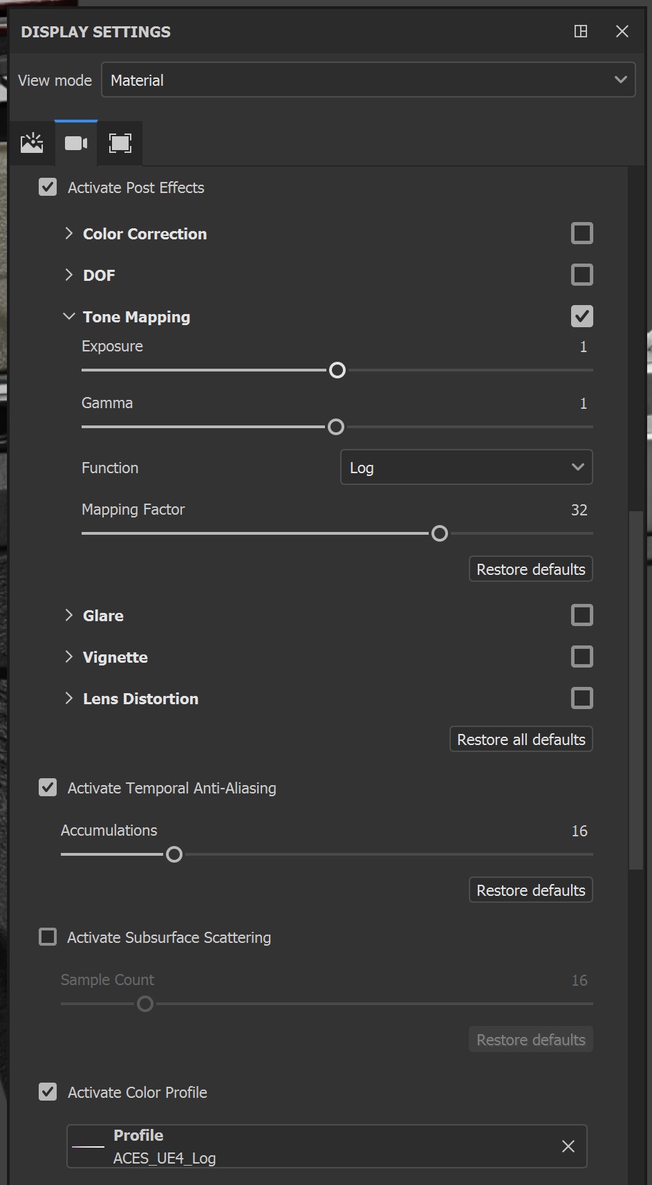Toggle Activate Subsurface Scattering checkbox

(48, 937)
